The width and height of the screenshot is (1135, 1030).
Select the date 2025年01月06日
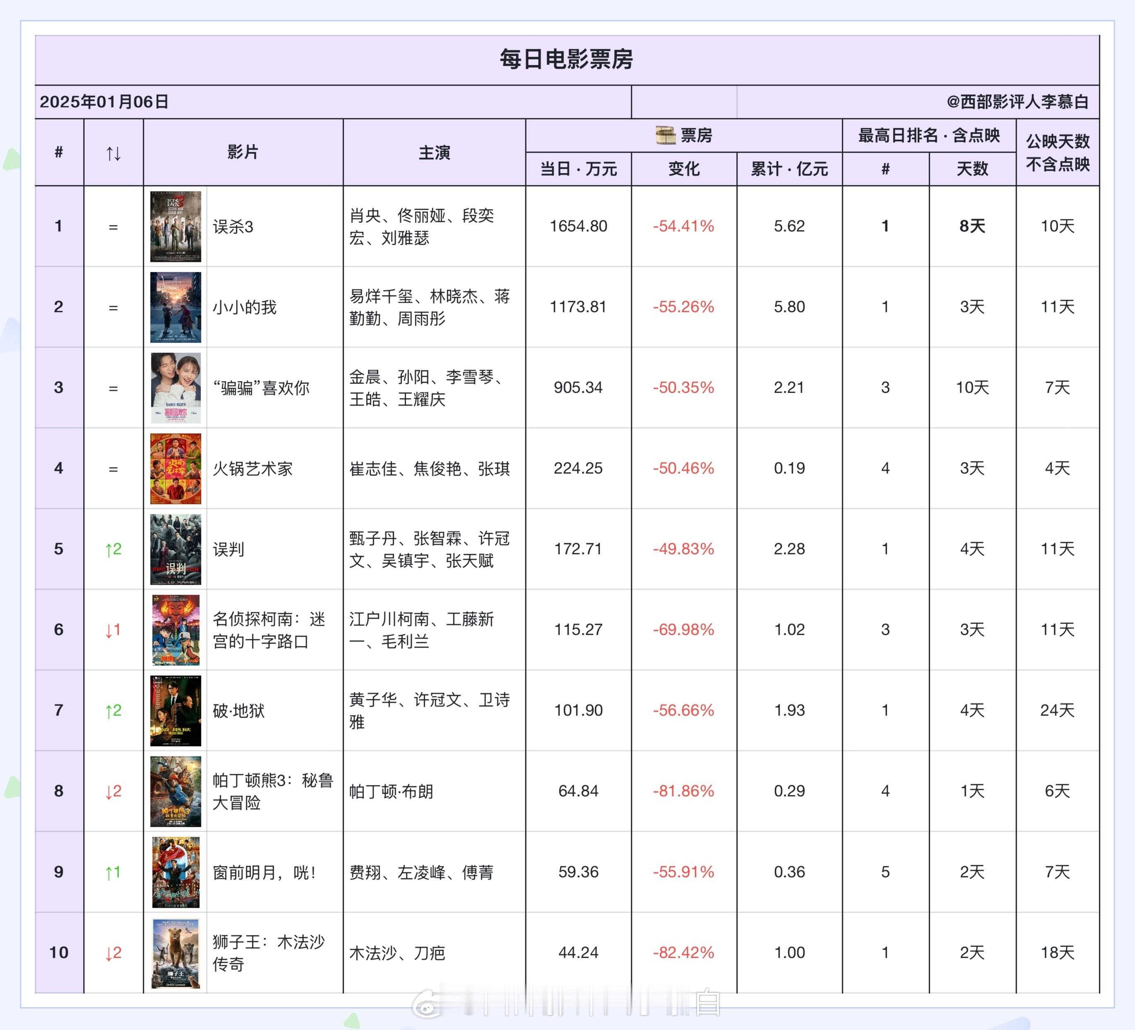point(104,102)
